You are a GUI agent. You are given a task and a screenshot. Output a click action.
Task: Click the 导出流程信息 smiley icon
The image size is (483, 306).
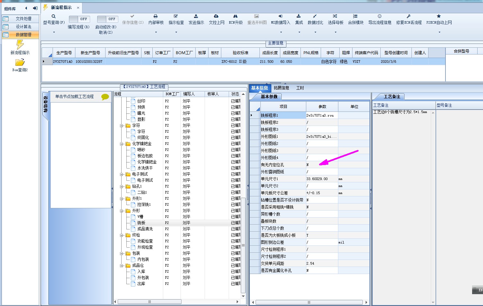click(380, 16)
